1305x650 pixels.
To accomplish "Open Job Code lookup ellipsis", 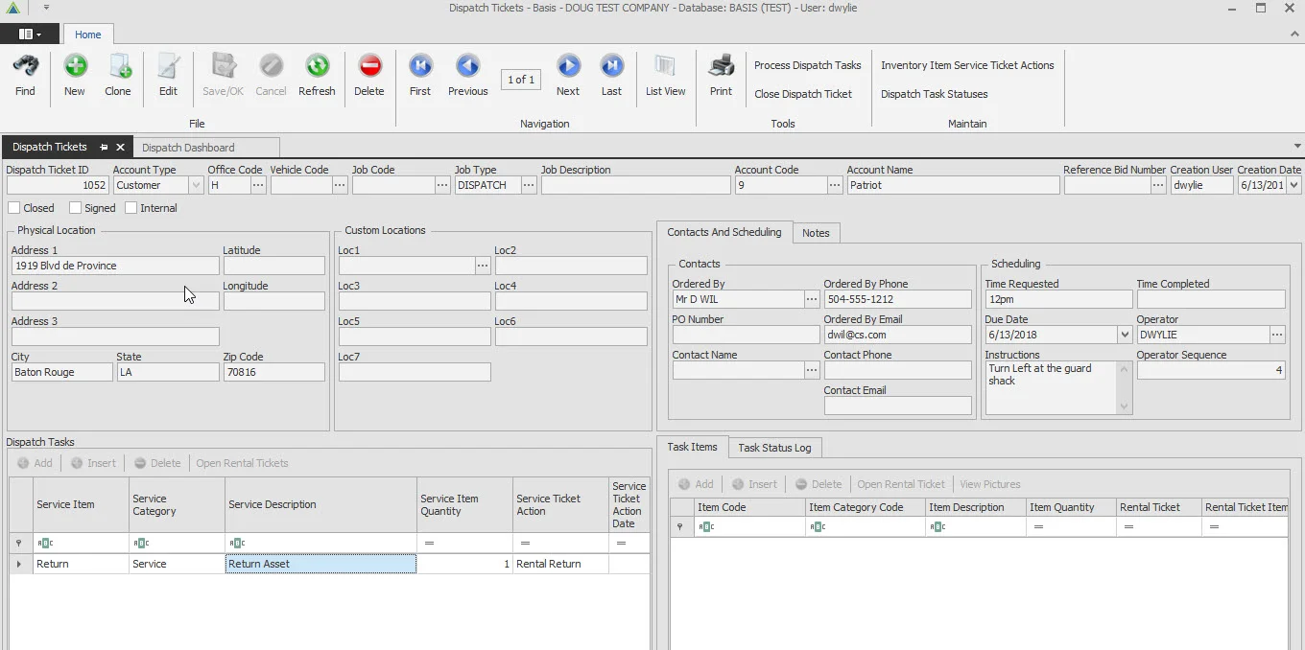I will tap(442, 185).
